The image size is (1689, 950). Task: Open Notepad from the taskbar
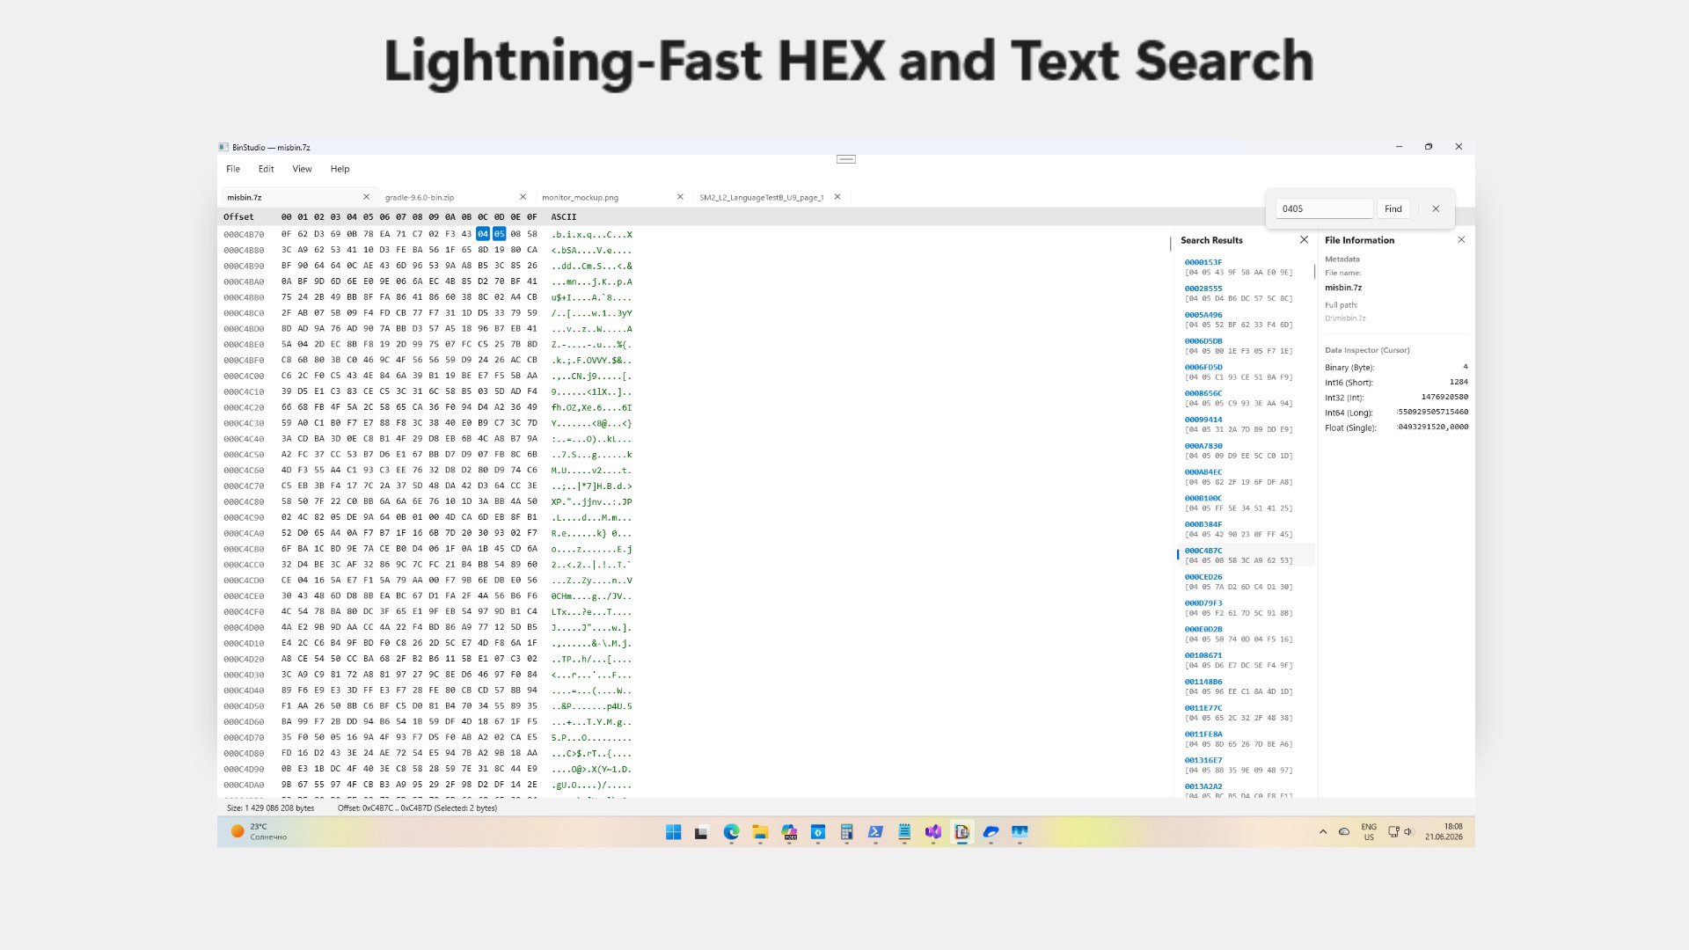tap(904, 832)
